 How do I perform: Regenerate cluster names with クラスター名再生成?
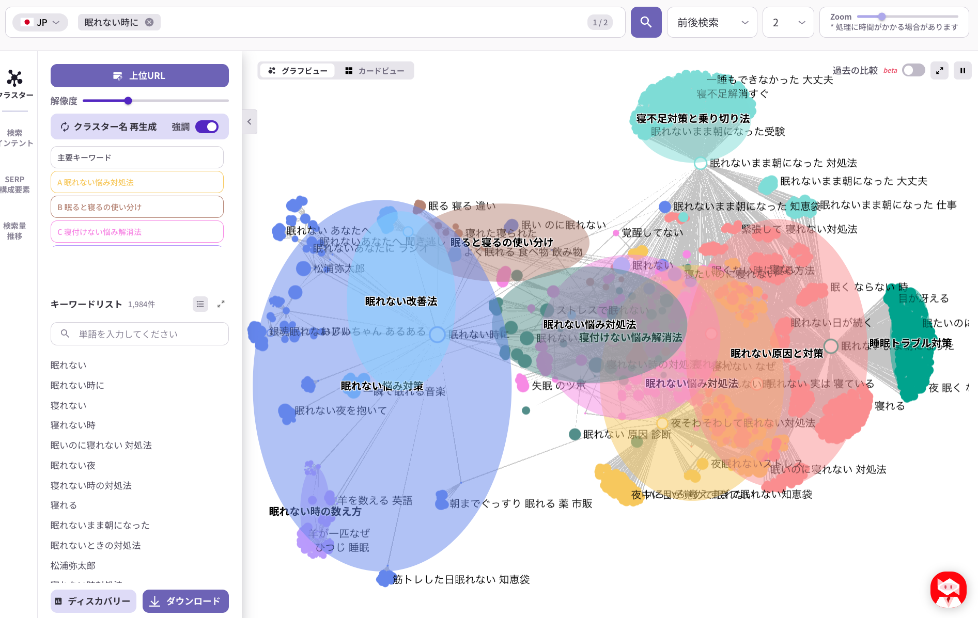tap(108, 126)
